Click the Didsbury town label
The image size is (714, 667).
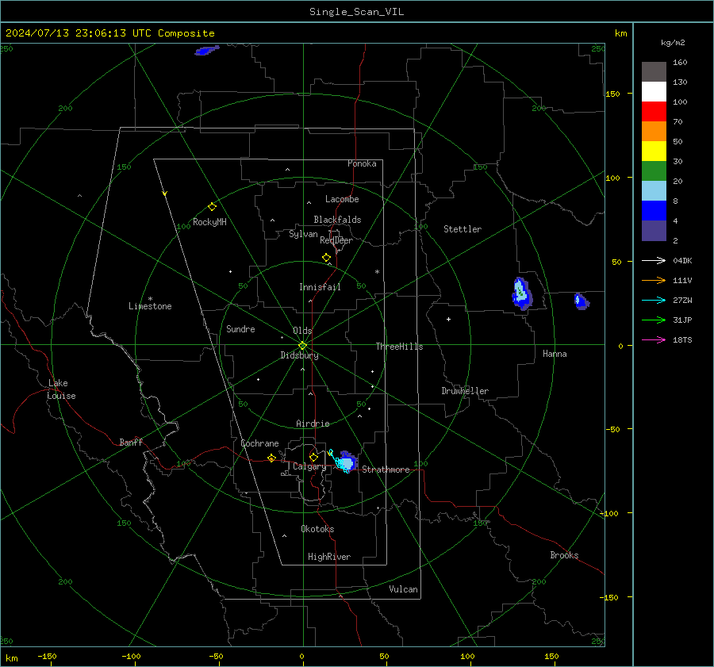click(x=299, y=355)
